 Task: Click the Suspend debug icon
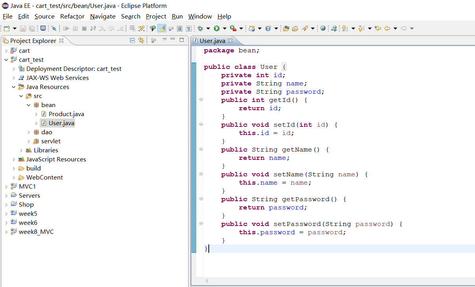[75, 28]
